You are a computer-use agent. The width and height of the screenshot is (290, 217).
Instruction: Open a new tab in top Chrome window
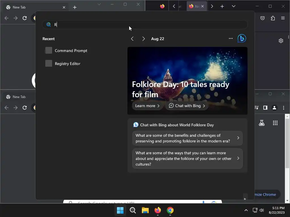[x=75, y=7]
